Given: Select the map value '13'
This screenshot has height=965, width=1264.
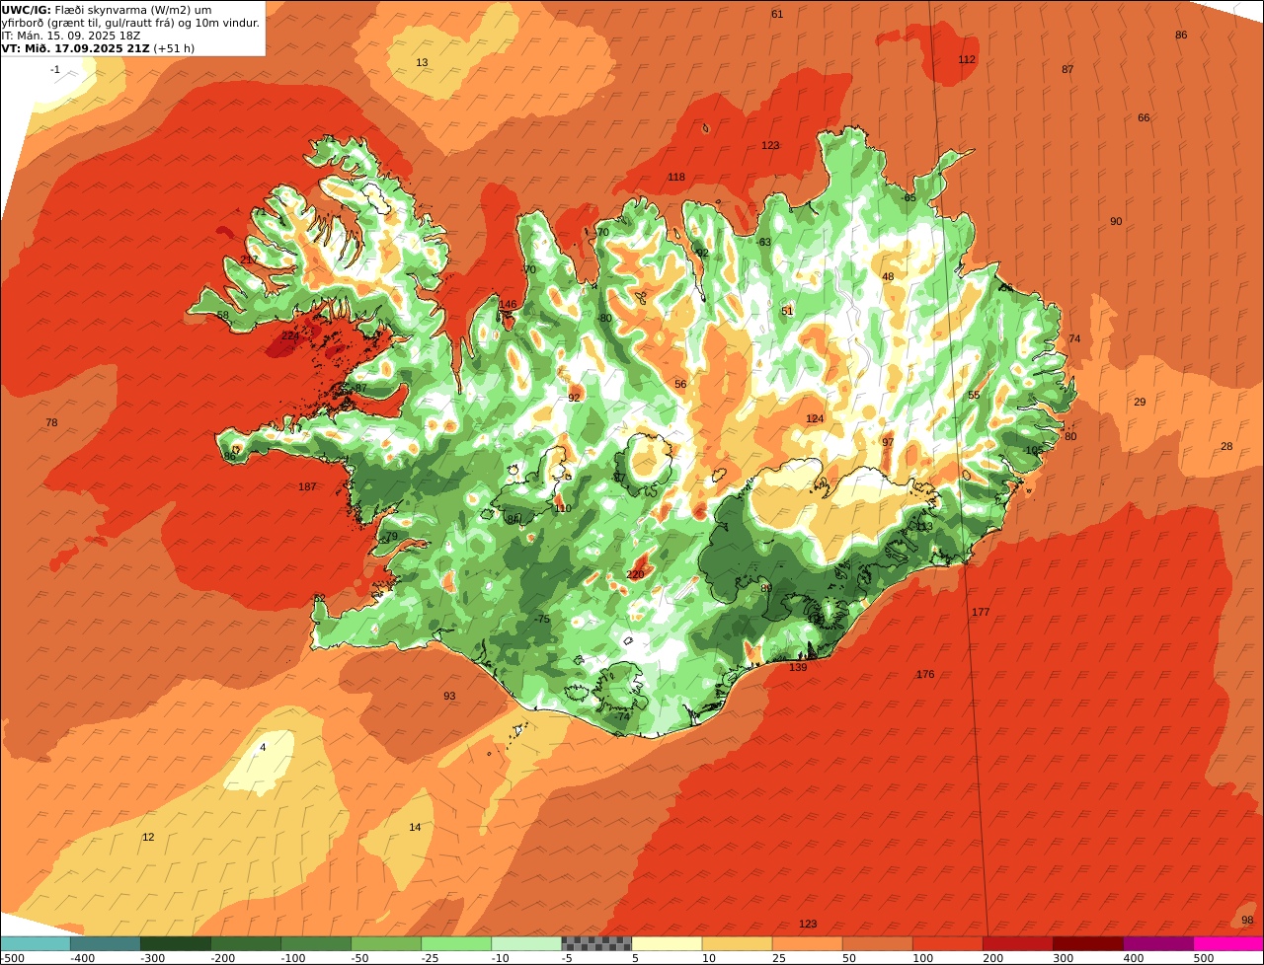Looking at the screenshot, I should (422, 62).
